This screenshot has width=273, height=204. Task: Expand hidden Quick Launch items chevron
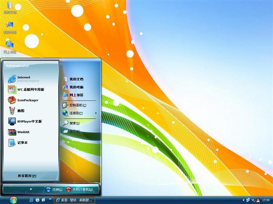point(50,199)
